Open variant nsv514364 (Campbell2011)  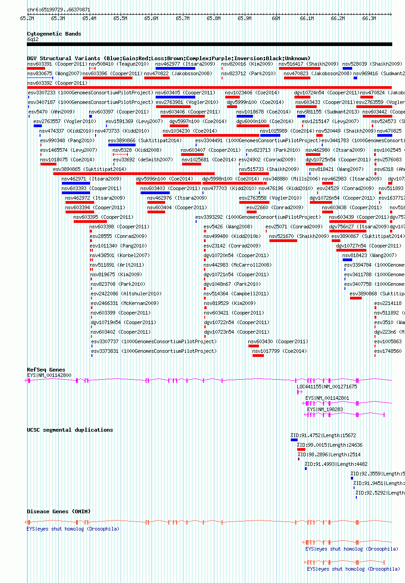(x=236, y=294)
